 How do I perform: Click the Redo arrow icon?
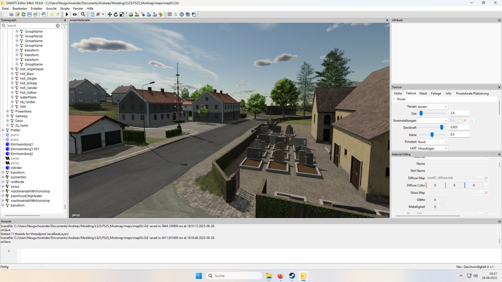pos(58,14)
